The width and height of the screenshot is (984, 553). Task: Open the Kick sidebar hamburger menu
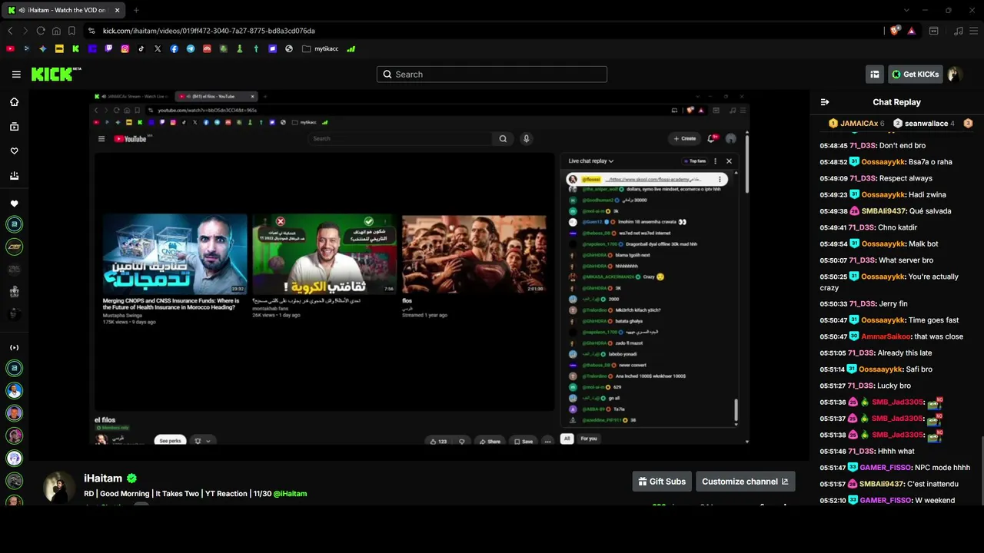[x=16, y=75]
